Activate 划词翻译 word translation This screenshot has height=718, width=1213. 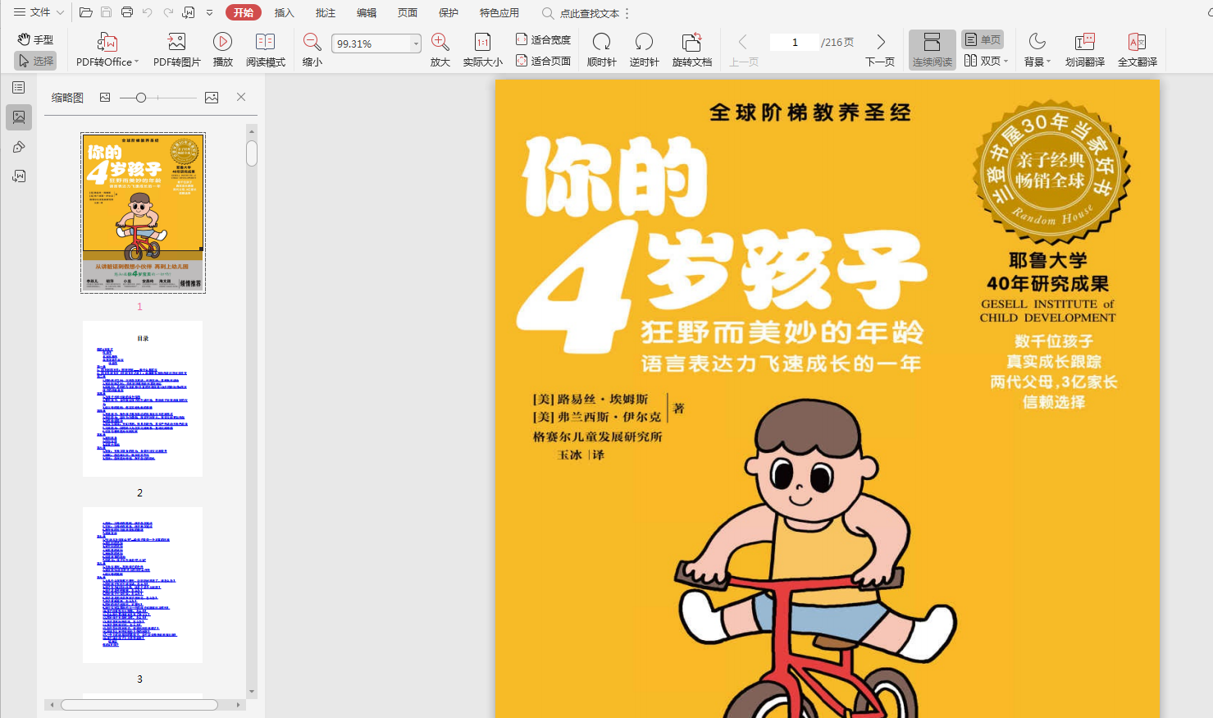pos(1084,50)
